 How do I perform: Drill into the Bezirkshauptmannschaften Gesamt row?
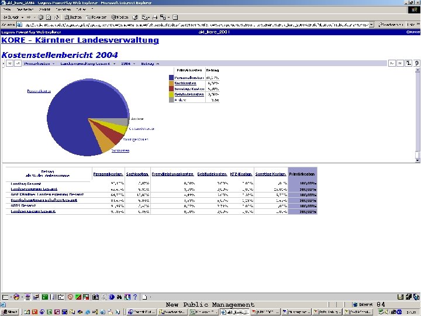[x=44, y=200]
